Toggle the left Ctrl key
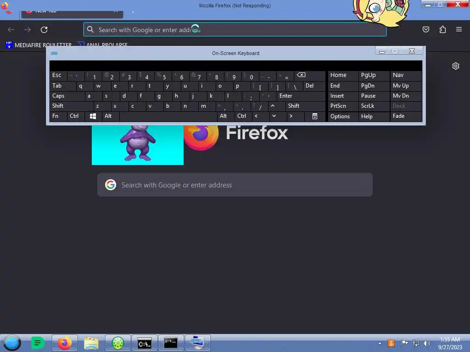 coord(76,116)
